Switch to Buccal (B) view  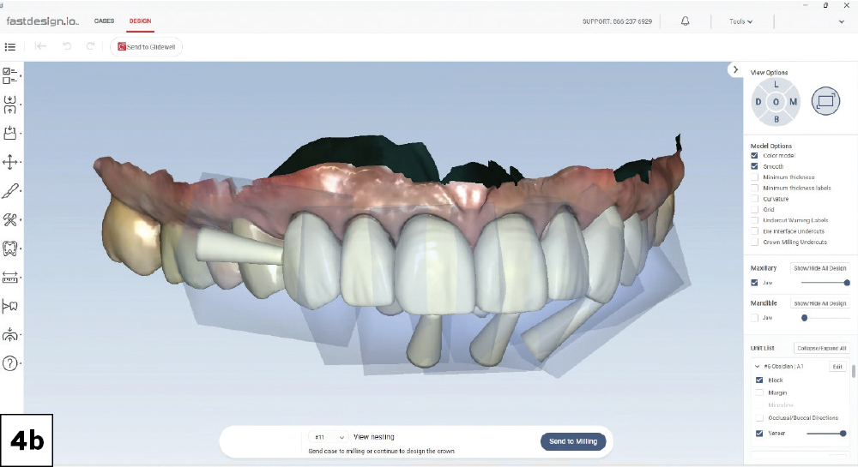tap(776, 119)
